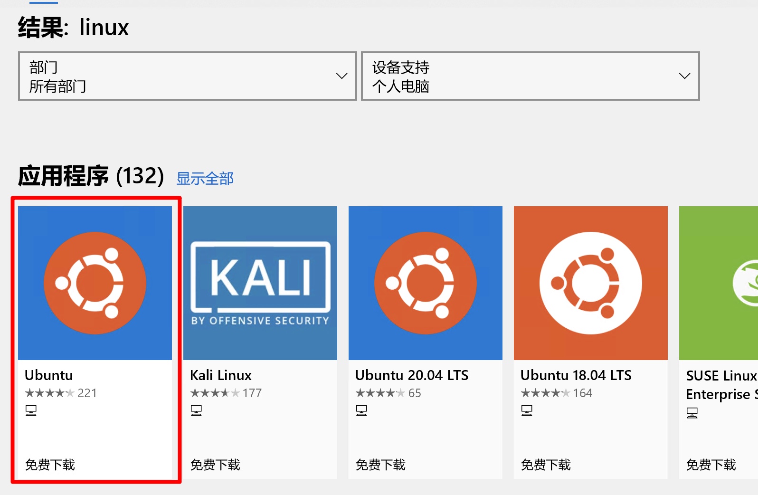Click 免费下载 under Ubuntu 18.04 LTS
The height and width of the screenshot is (495, 758).
pos(546,465)
